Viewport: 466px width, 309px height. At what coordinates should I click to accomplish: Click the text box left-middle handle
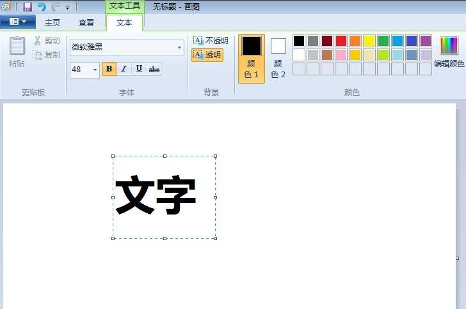(x=113, y=197)
